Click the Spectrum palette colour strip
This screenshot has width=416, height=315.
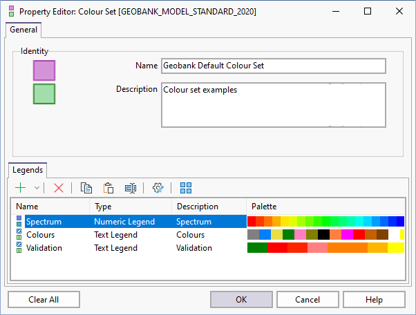tap(325, 222)
